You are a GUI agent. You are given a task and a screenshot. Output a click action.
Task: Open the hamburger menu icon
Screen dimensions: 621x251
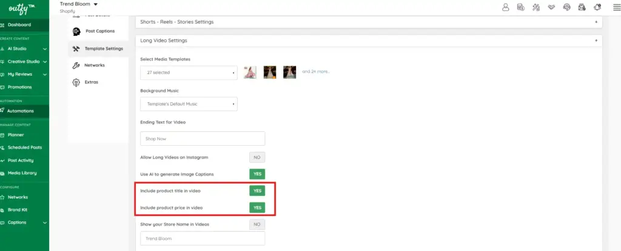tap(617, 7)
